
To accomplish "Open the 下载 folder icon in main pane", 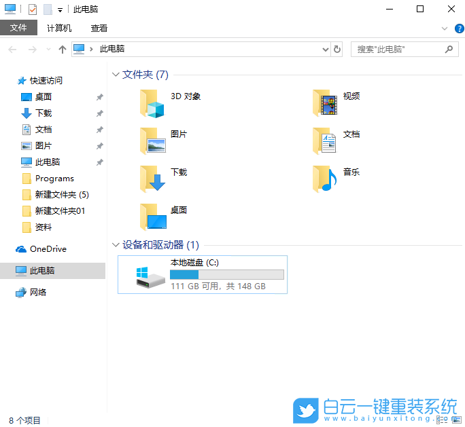I will 153,179.
